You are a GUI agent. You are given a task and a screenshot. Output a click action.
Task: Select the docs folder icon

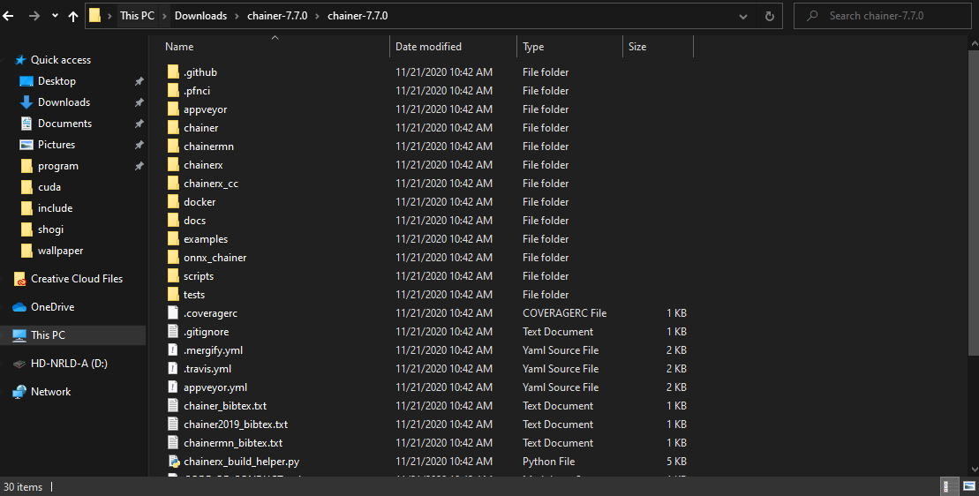[x=173, y=221]
